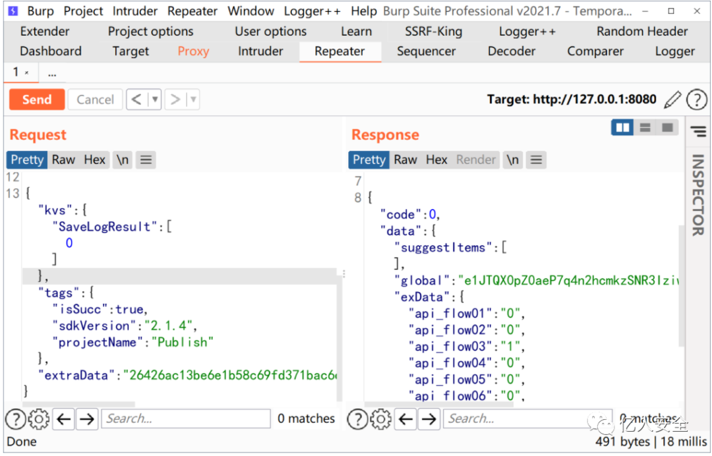Switch to the Sequencer tab

click(426, 51)
